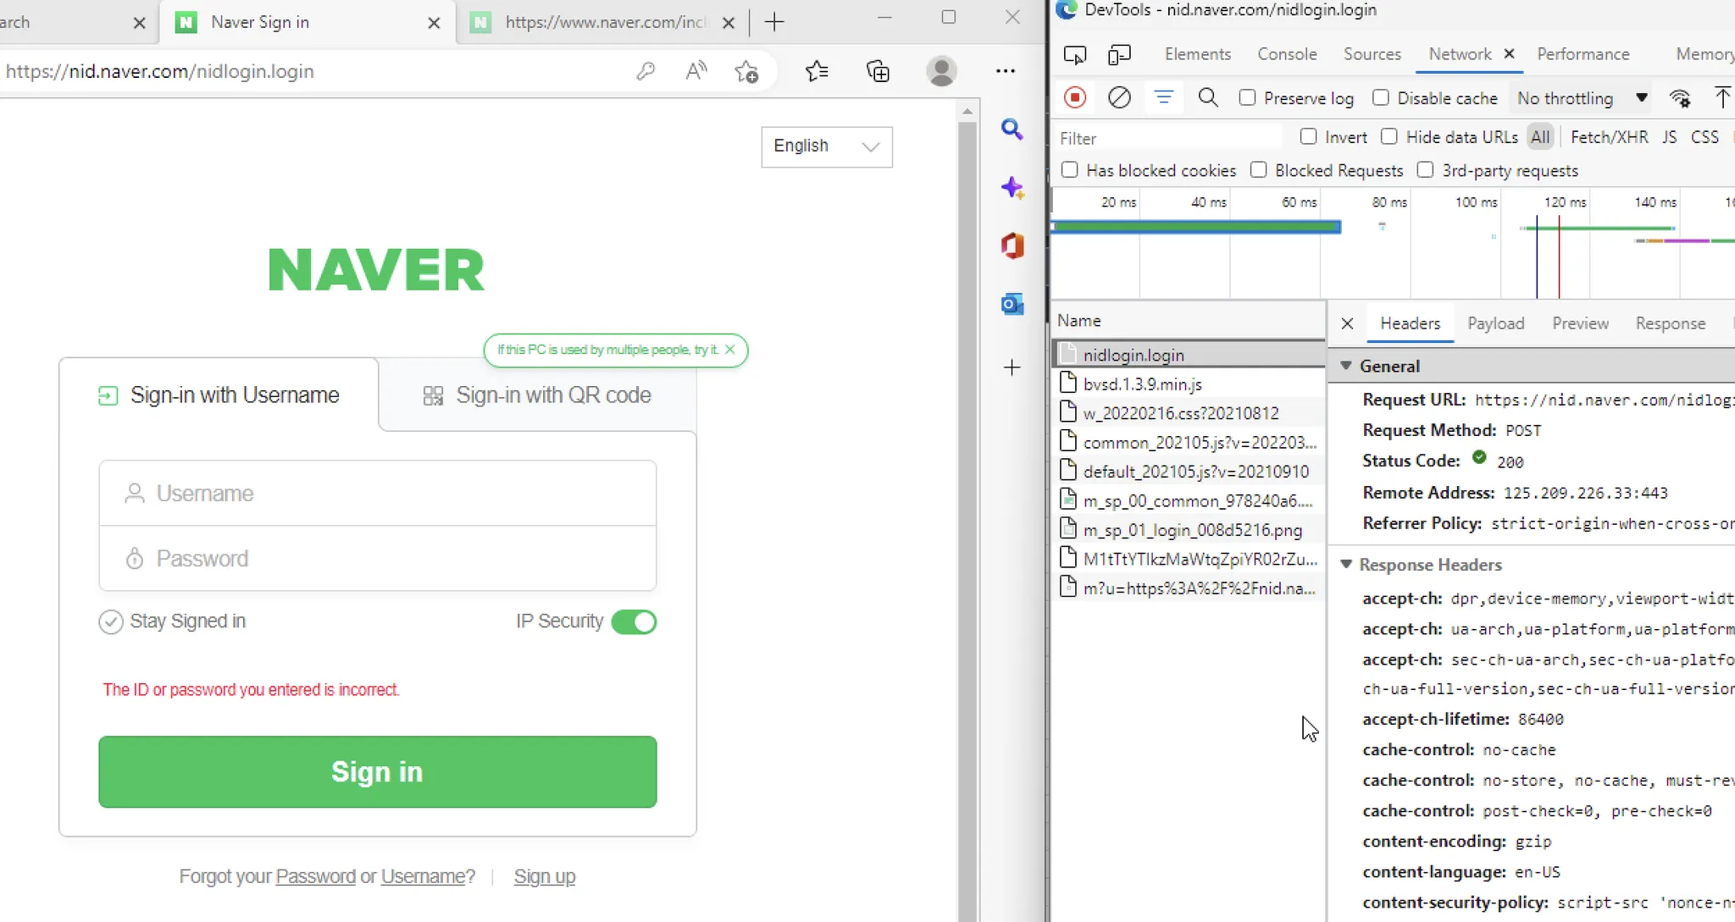Viewport: 1735px width, 922px height.
Task: Click the Read aloud icon in address bar
Action: [696, 71]
